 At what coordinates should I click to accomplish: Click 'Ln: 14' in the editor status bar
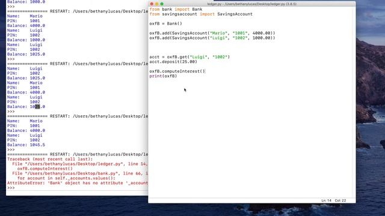(x=326, y=200)
